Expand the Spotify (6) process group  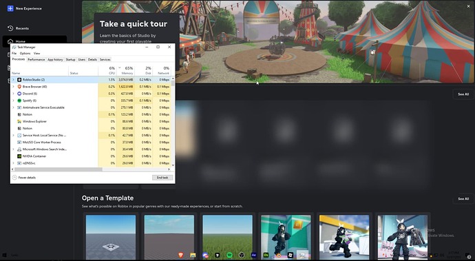click(13, 101)
